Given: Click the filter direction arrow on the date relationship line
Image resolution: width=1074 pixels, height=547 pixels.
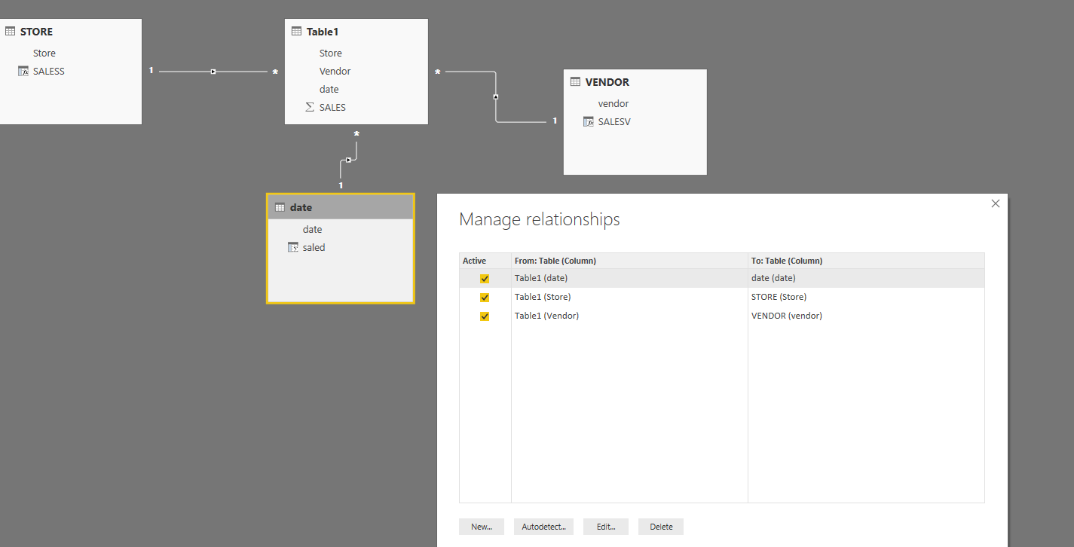Looking at the screenshot, I should (348, 160).
